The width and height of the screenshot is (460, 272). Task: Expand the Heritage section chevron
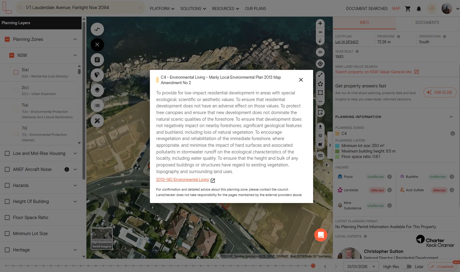(75, 250)
